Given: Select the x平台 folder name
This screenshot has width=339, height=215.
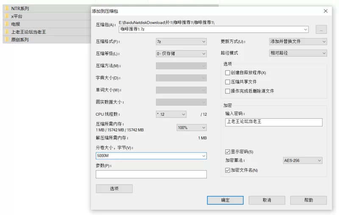Looking at the screenshot, I should (x=17, y=16).
